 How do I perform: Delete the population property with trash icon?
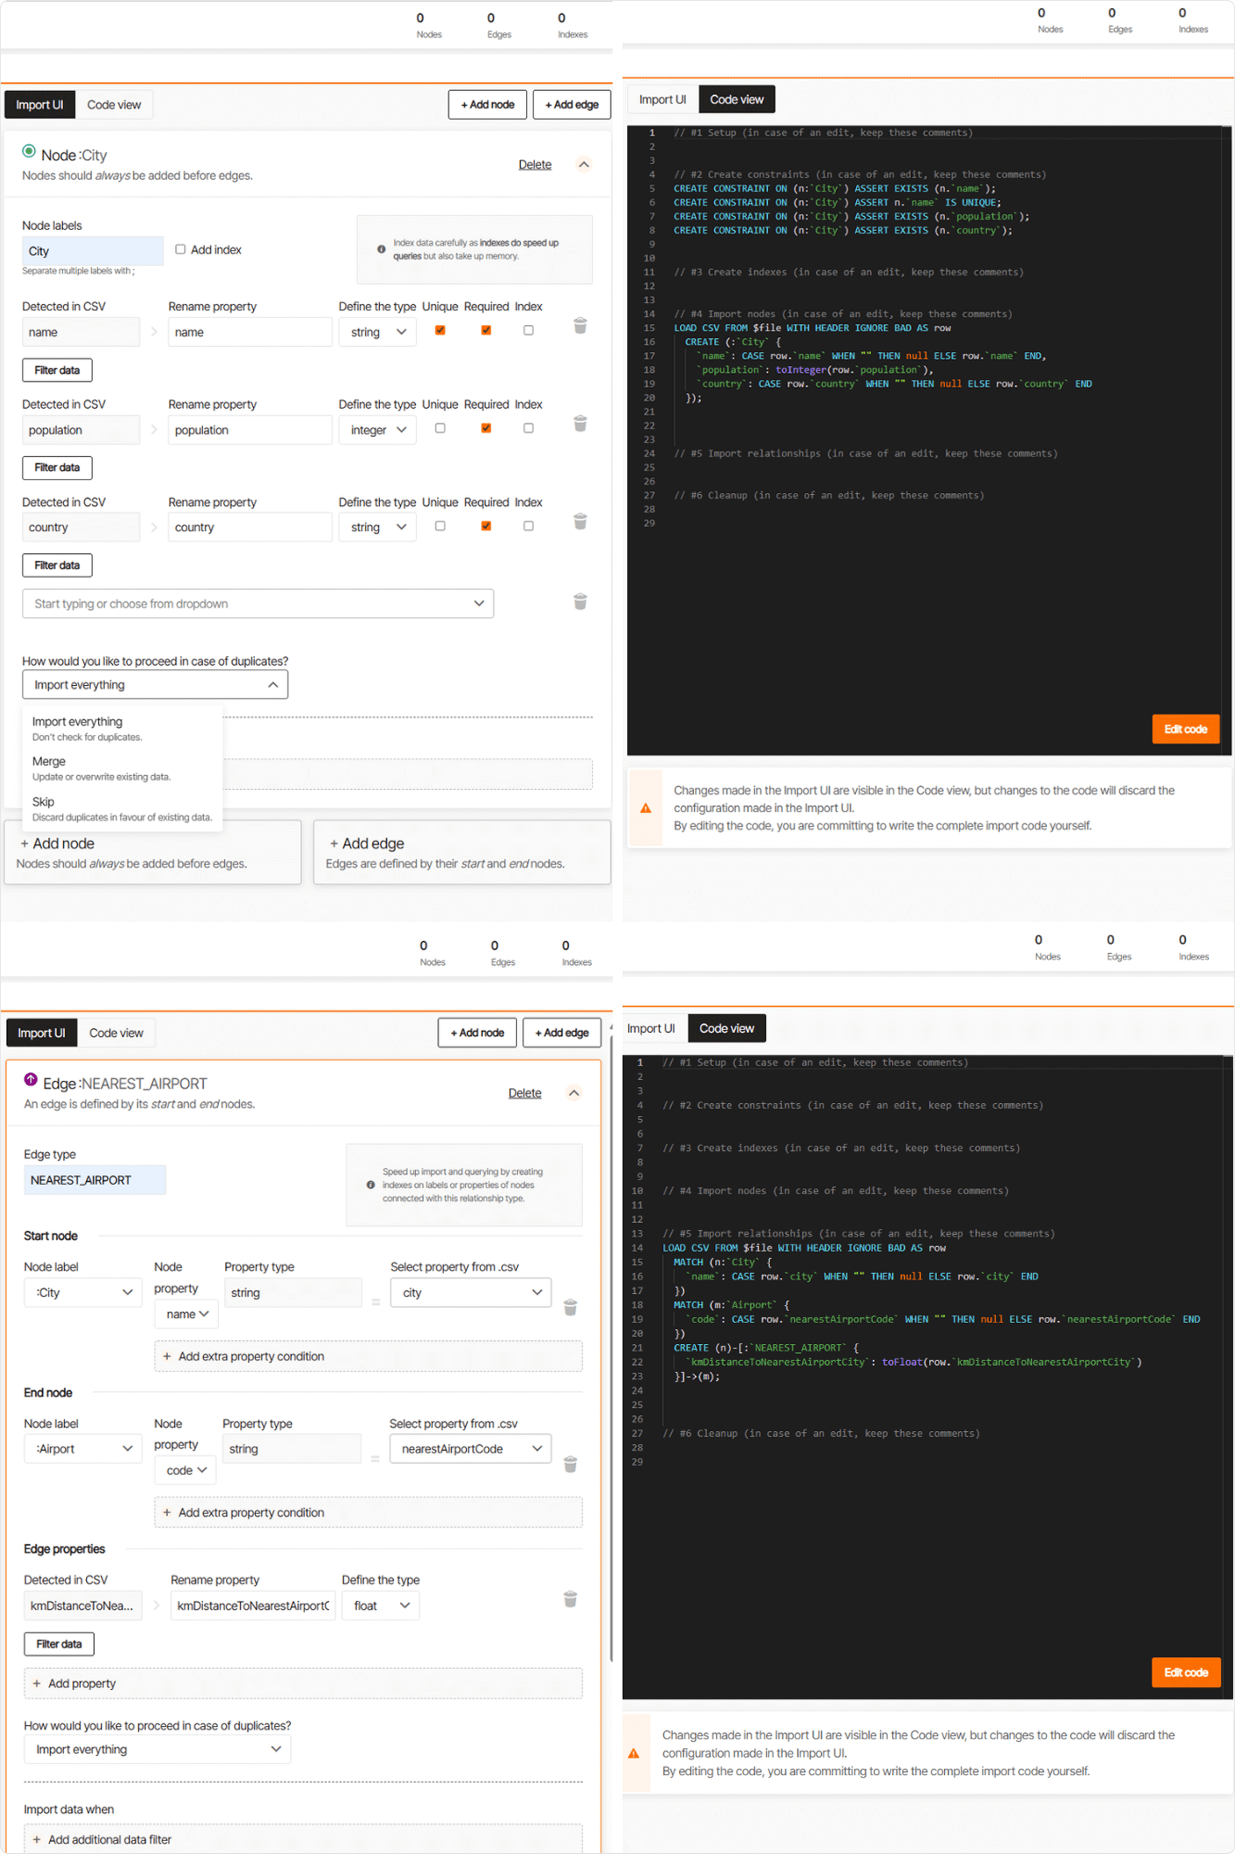[580, 423]
